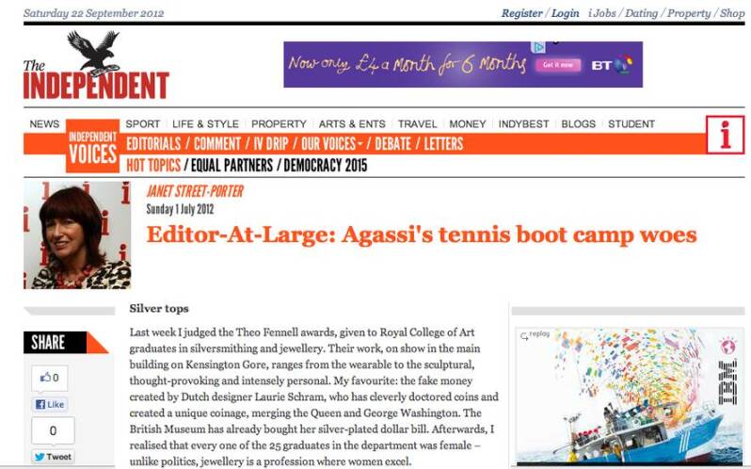
Task: Click the BT banner advertisement
Action: pyautogui.click(x=463, y=65)
